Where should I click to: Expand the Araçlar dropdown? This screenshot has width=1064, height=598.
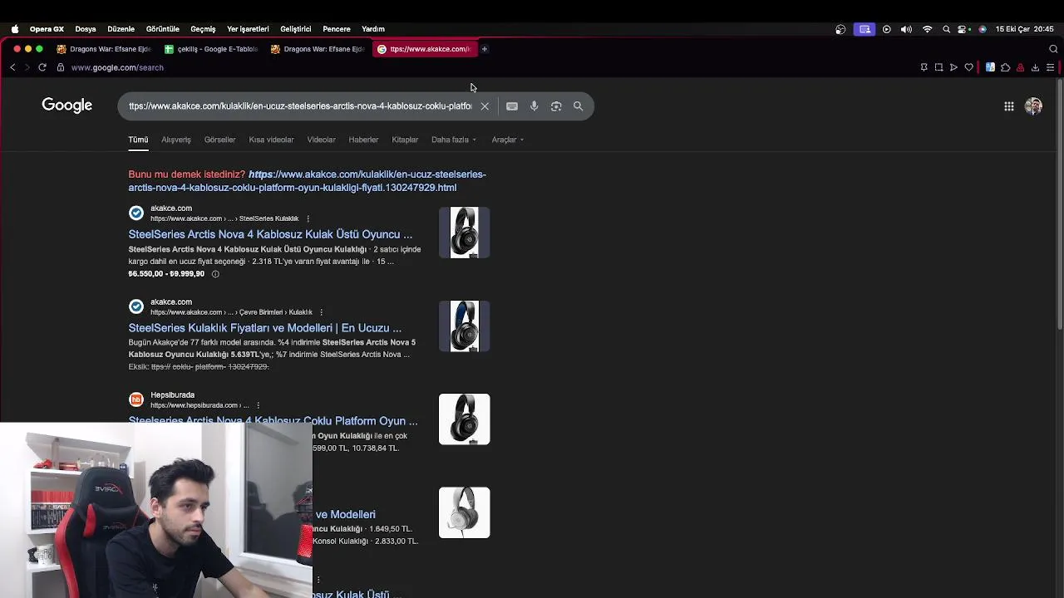pos(507,140)
